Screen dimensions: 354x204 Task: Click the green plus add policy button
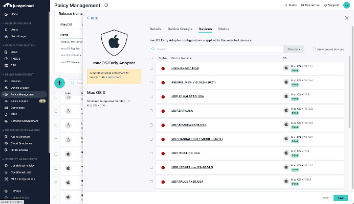[59, 83]
